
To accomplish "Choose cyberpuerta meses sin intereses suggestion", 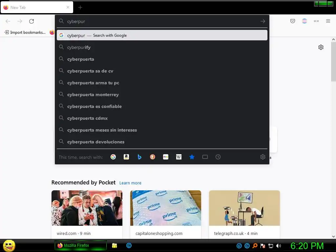I will (162, 130).
